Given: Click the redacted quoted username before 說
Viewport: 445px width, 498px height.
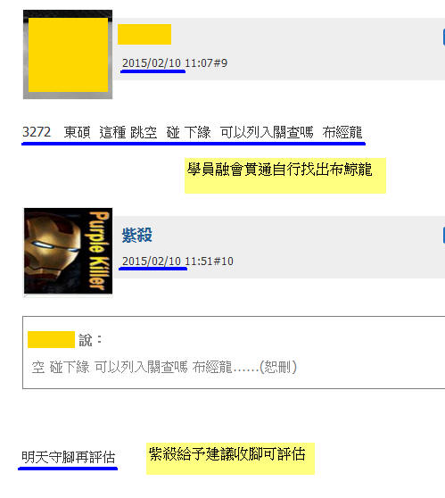Looking at the screenshot, I should (51, 339).
